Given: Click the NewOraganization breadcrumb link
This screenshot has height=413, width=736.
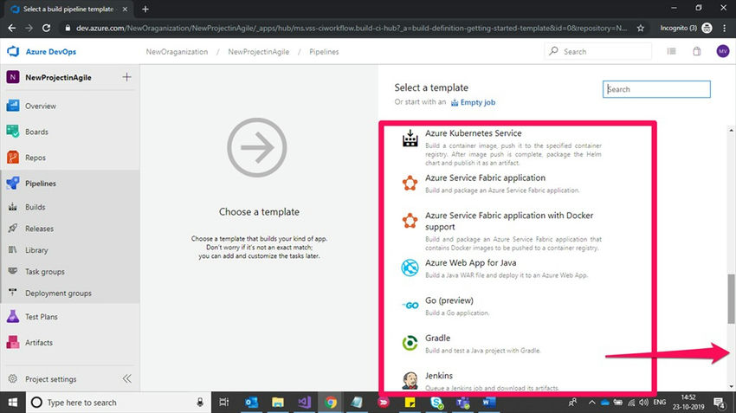Looking at the screenshot, I should pyautogui.click(x=177, y=52).
